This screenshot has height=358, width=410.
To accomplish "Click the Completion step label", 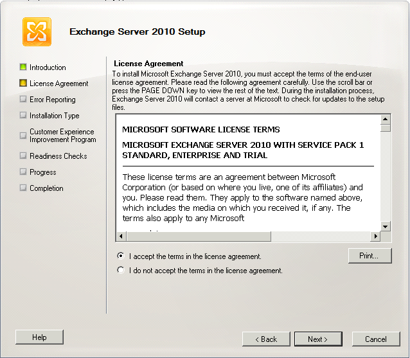I will pos(46,188).
